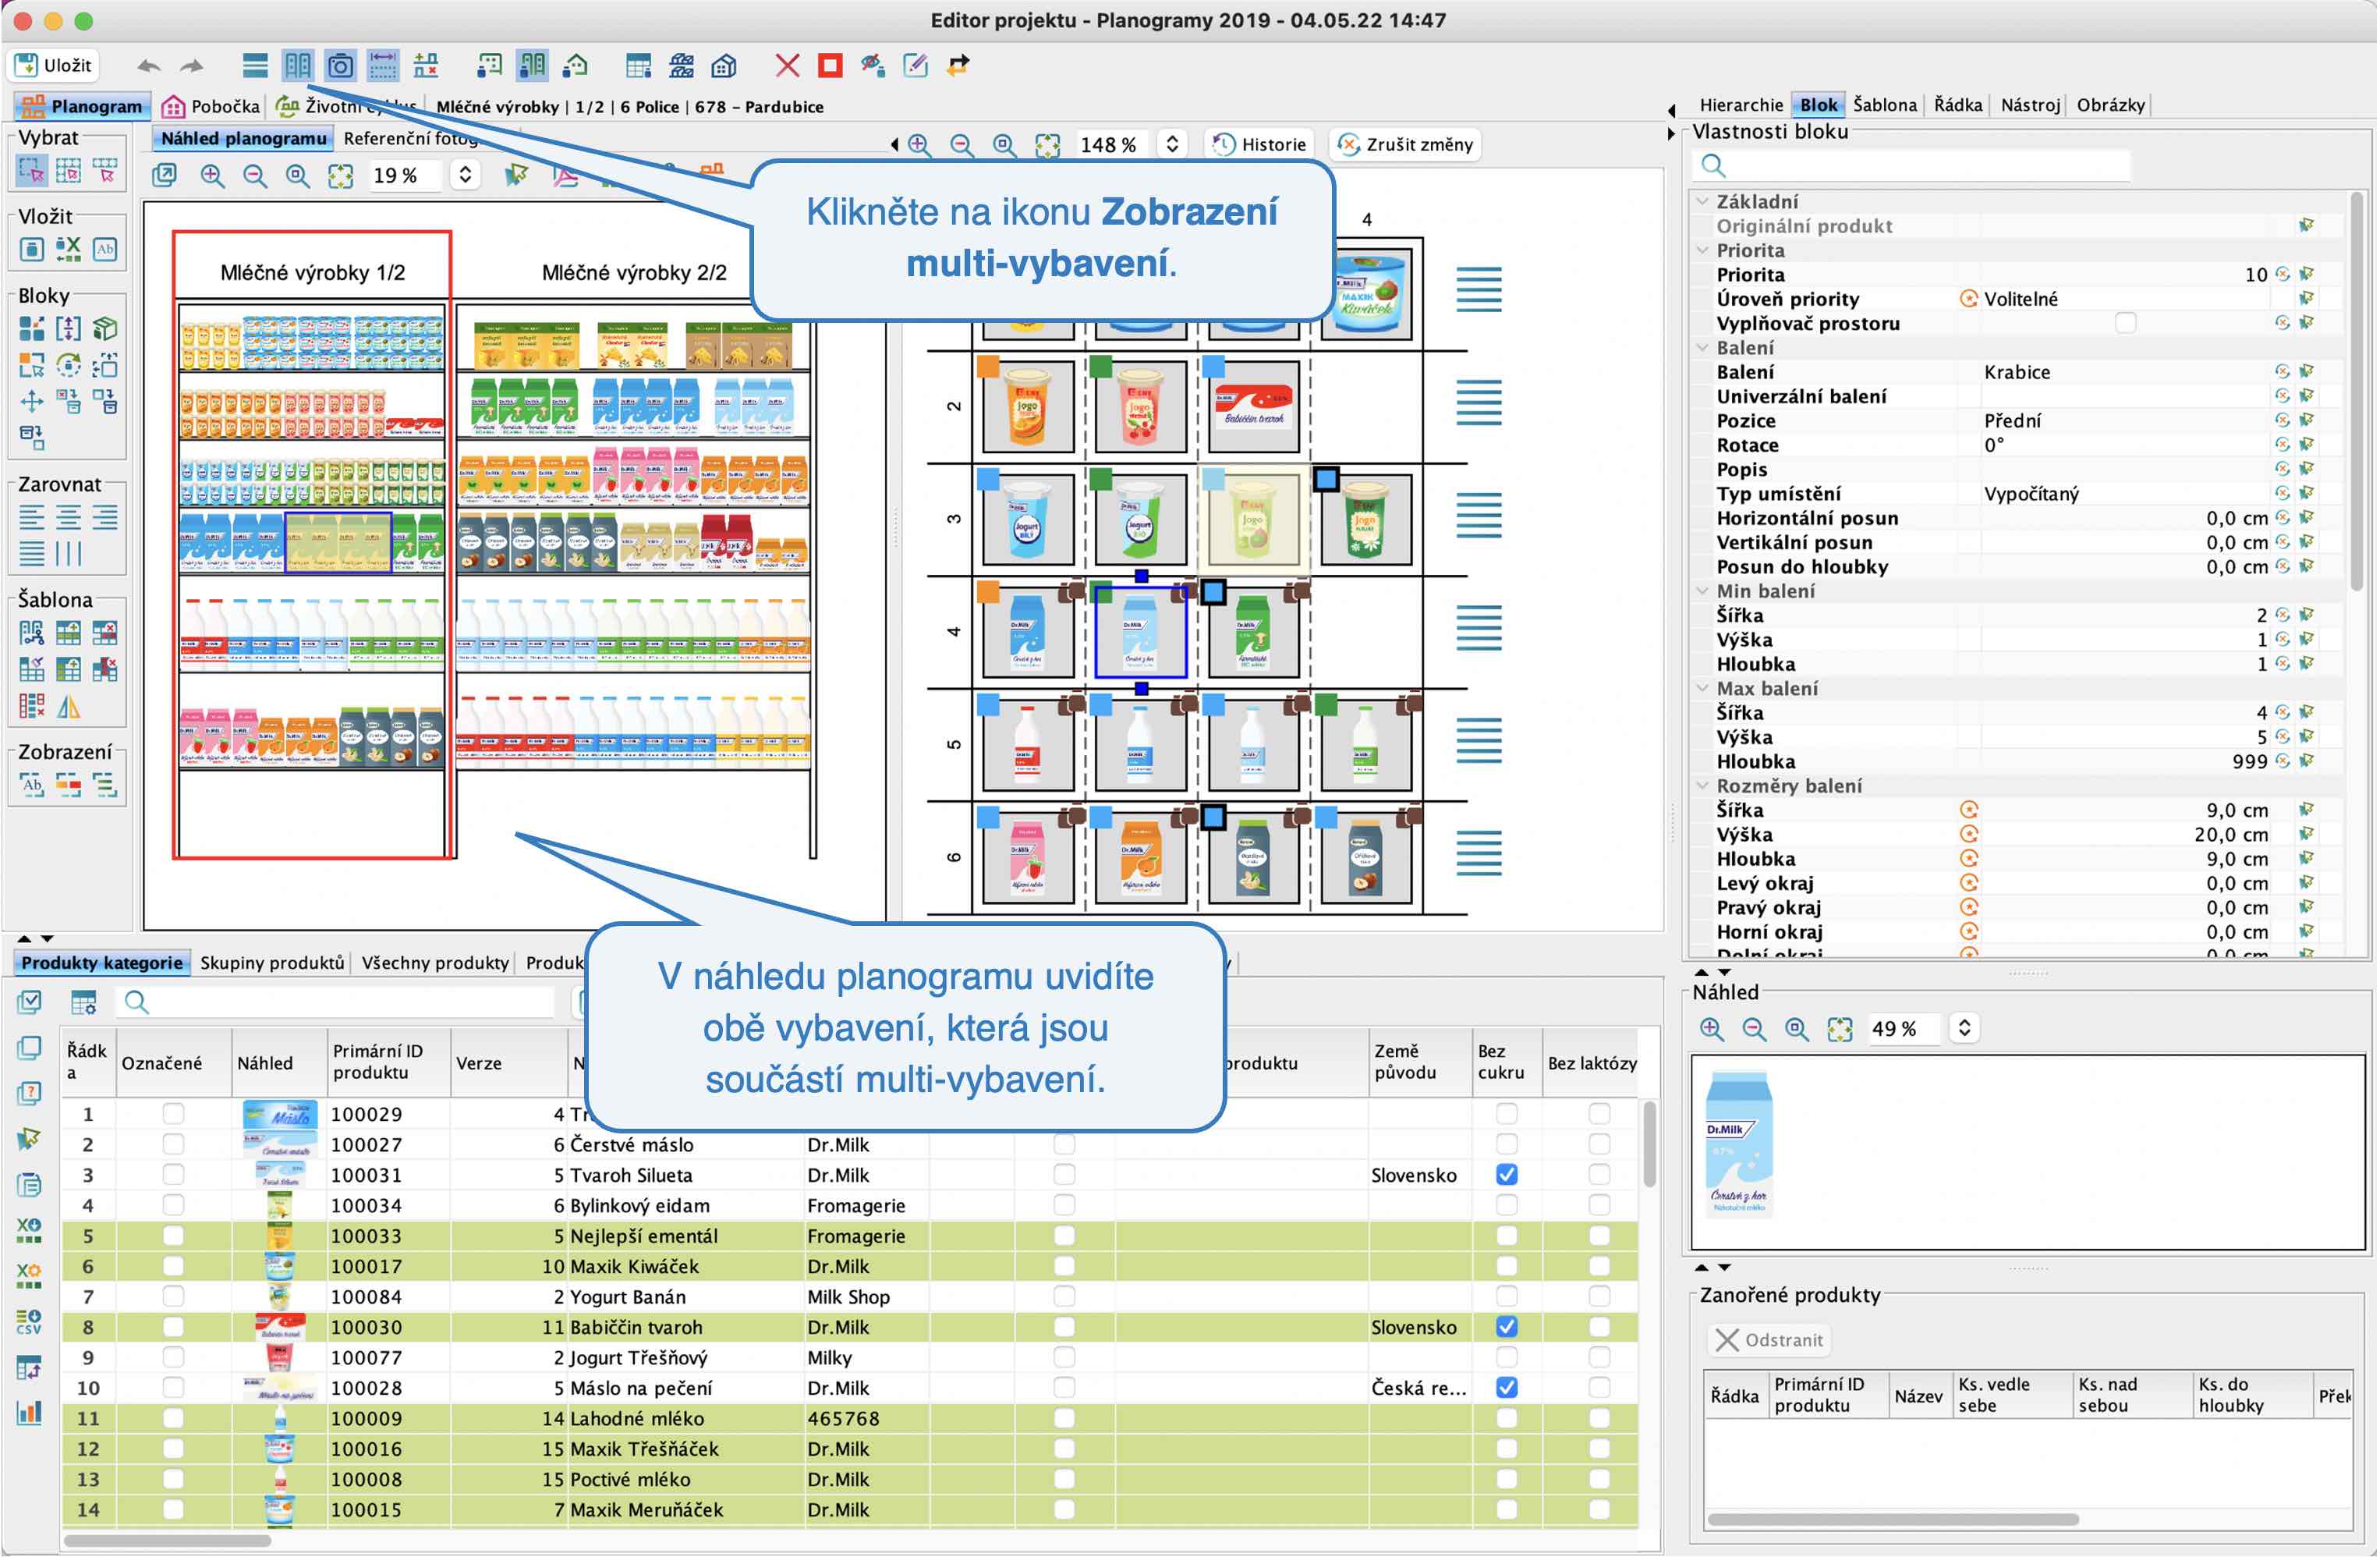This screenshot has width=2380, height=1557.
Task: Align left using Zarovnat first icon
Action: (31, 518)
